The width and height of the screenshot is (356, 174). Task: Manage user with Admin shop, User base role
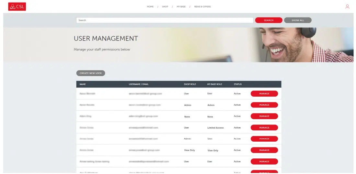coord(264,139)
